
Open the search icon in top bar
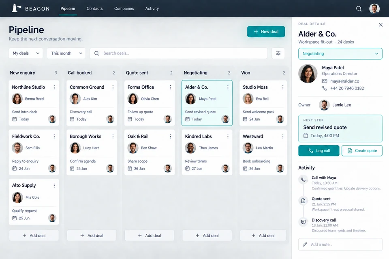[x=359, y=8]
